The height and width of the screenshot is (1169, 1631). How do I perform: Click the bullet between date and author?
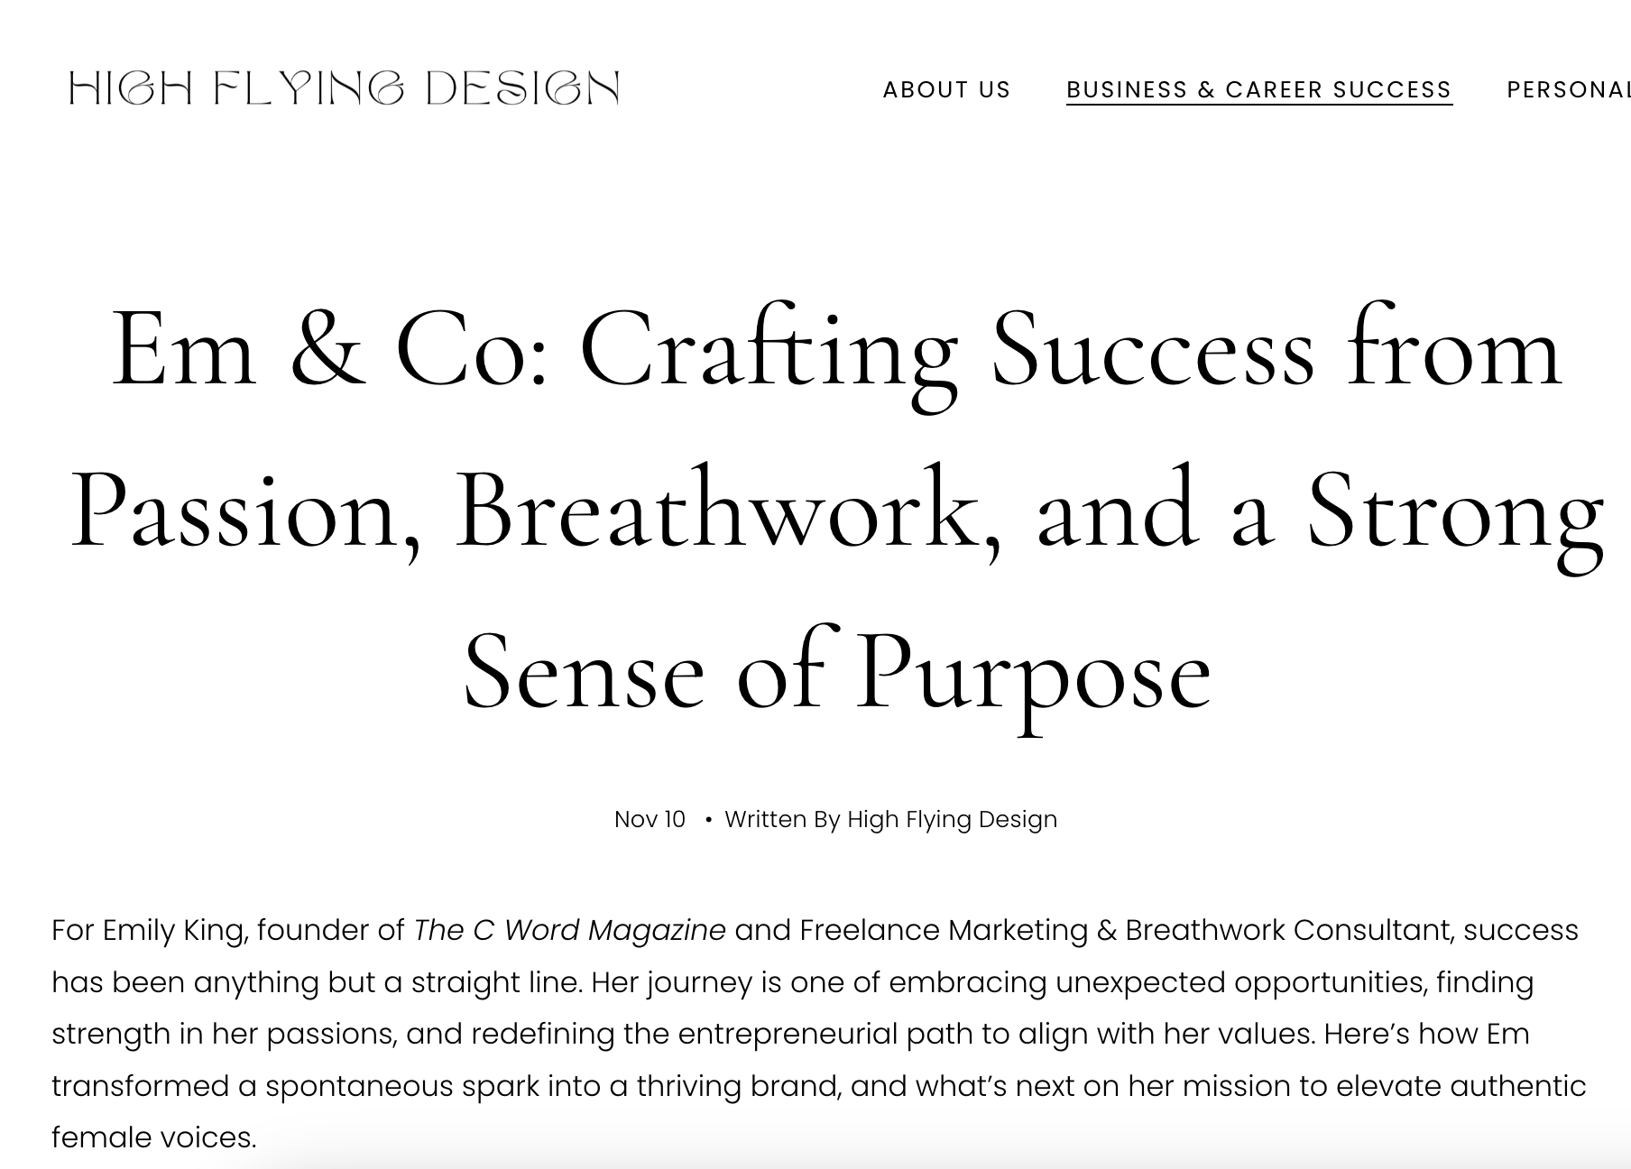710,821
